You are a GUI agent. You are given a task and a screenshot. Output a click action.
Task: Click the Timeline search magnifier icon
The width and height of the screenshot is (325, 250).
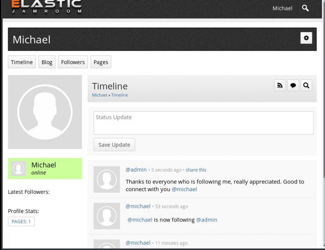(306, 85)
